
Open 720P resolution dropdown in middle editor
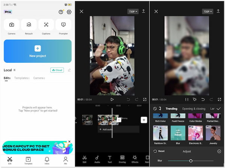coord(133,12)
